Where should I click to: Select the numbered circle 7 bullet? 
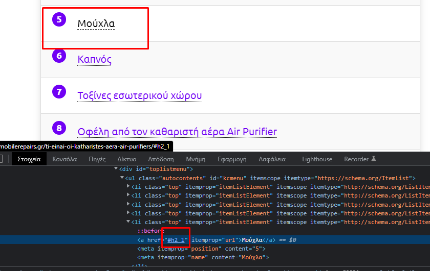(x=59, y=92)
